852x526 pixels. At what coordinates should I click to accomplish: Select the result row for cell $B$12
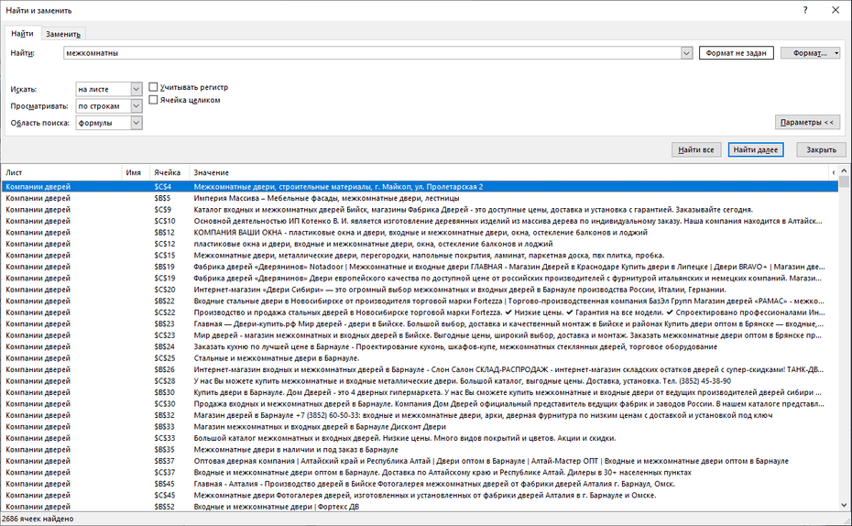[420, 232]
